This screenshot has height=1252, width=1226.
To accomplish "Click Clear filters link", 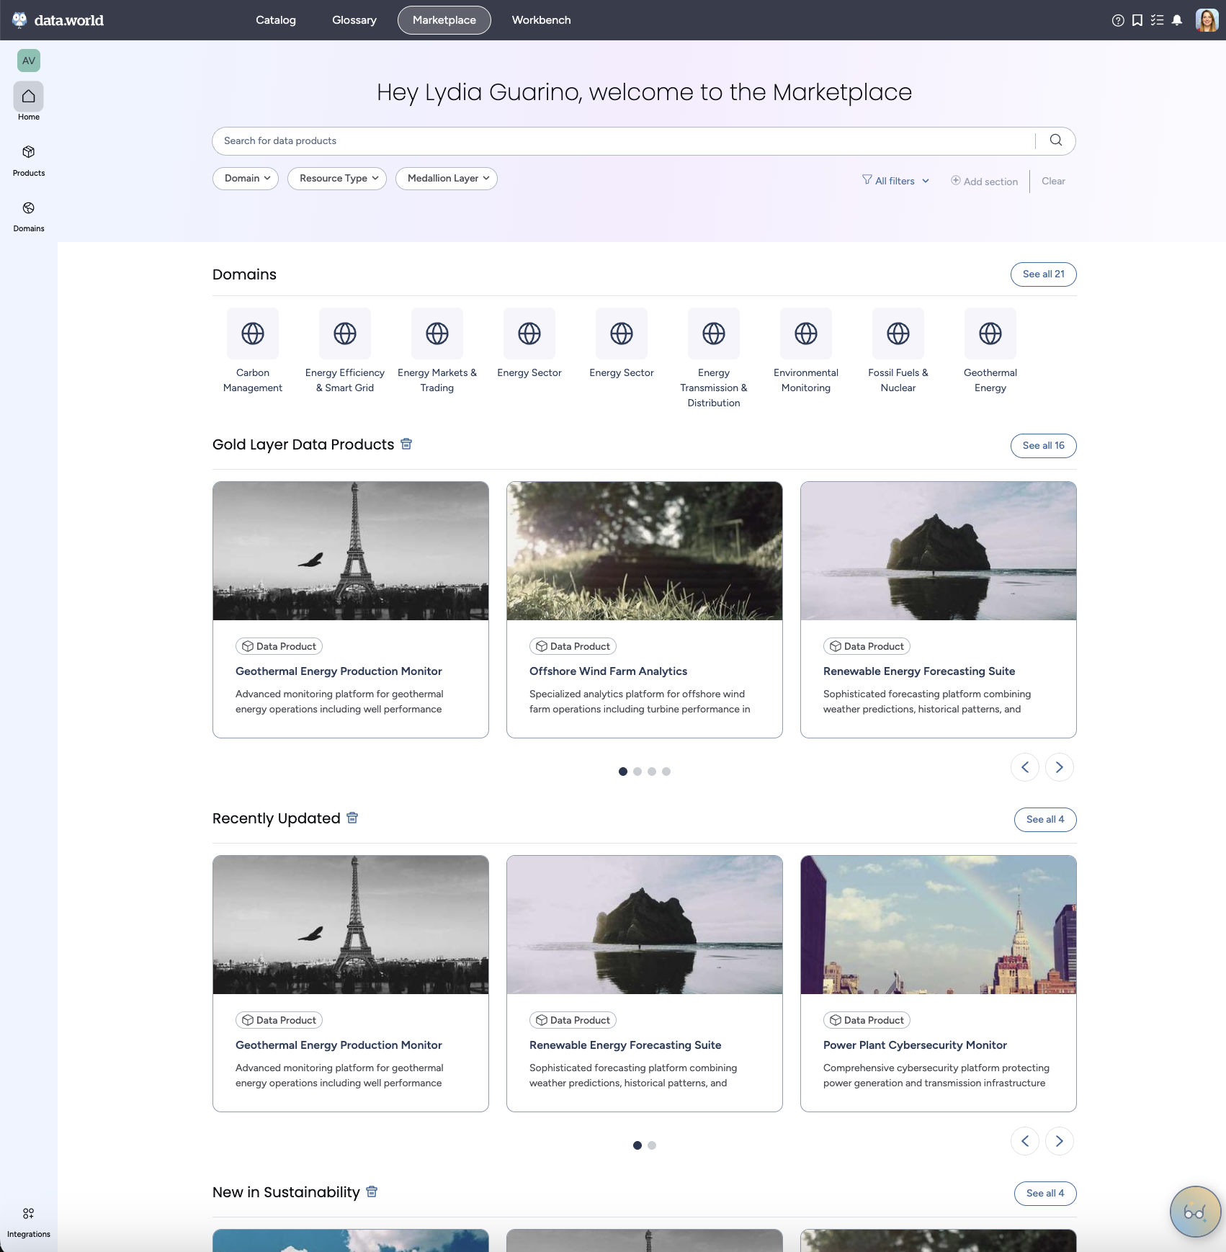I will (x=1053, y=181).
